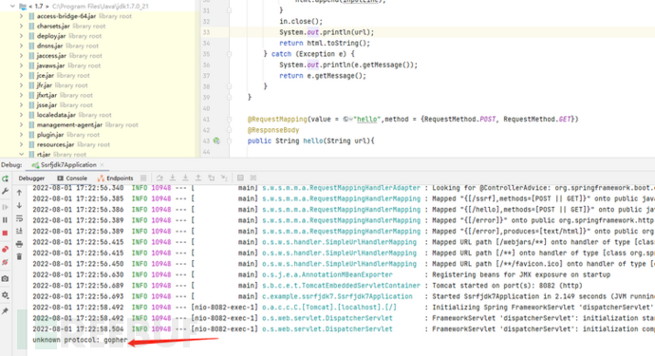Screen dimensions: 655x356
Task: Click the Step Into icon
Action: pyautogui.click(x=173, y=178)
